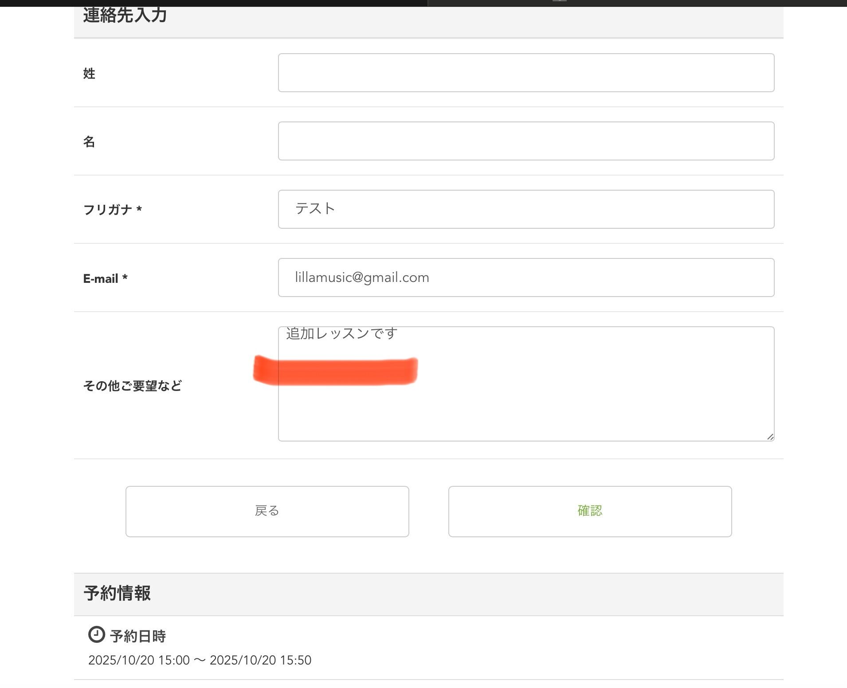Click into the 姓 input field
Image resolution: width=847 pixels, height=688 pixels.
[x=526, y=73]
